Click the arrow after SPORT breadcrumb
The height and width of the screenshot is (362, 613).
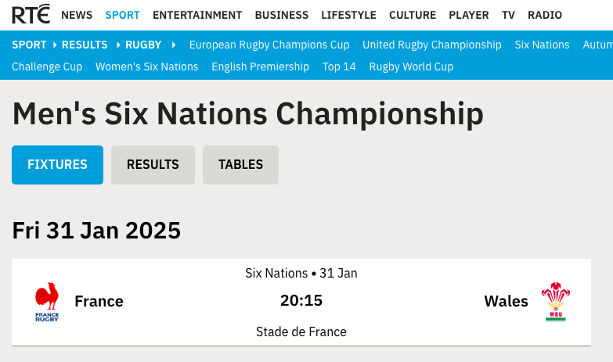click(55, 45)
